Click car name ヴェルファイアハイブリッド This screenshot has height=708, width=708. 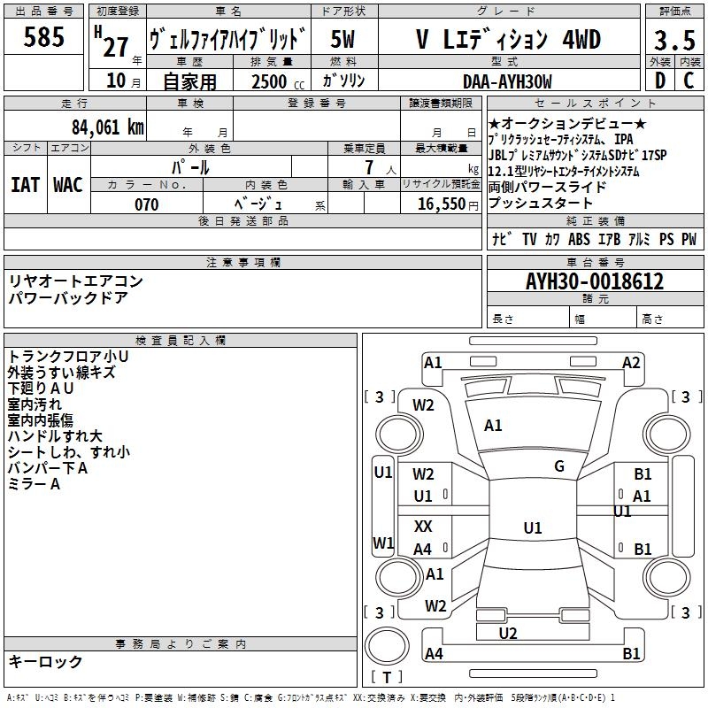click(x=227, y=39)
